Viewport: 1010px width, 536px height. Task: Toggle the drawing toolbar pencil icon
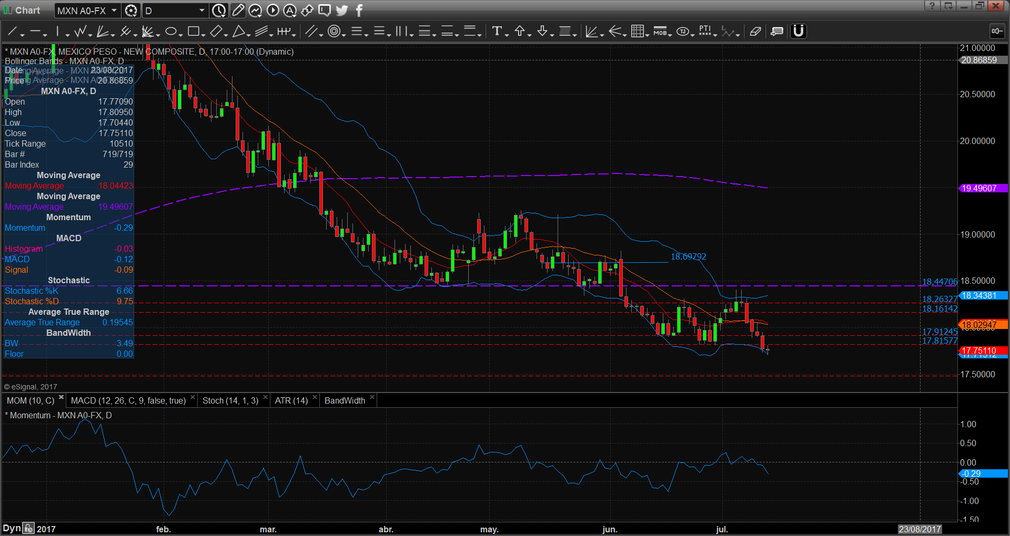point(238,11)
